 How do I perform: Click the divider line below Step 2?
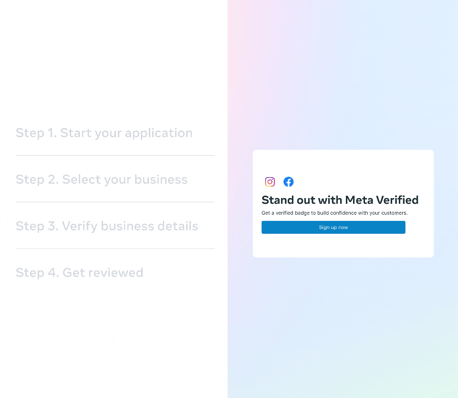point(115,202)
